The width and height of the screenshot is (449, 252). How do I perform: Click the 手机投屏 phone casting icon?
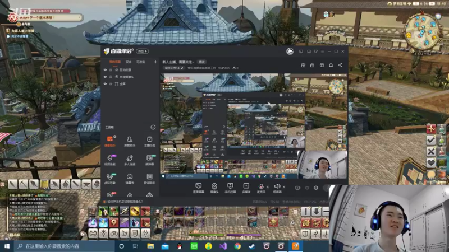click(230, 188)
